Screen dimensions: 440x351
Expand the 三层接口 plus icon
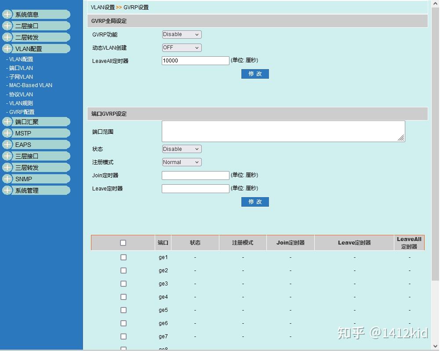point(7,156)
